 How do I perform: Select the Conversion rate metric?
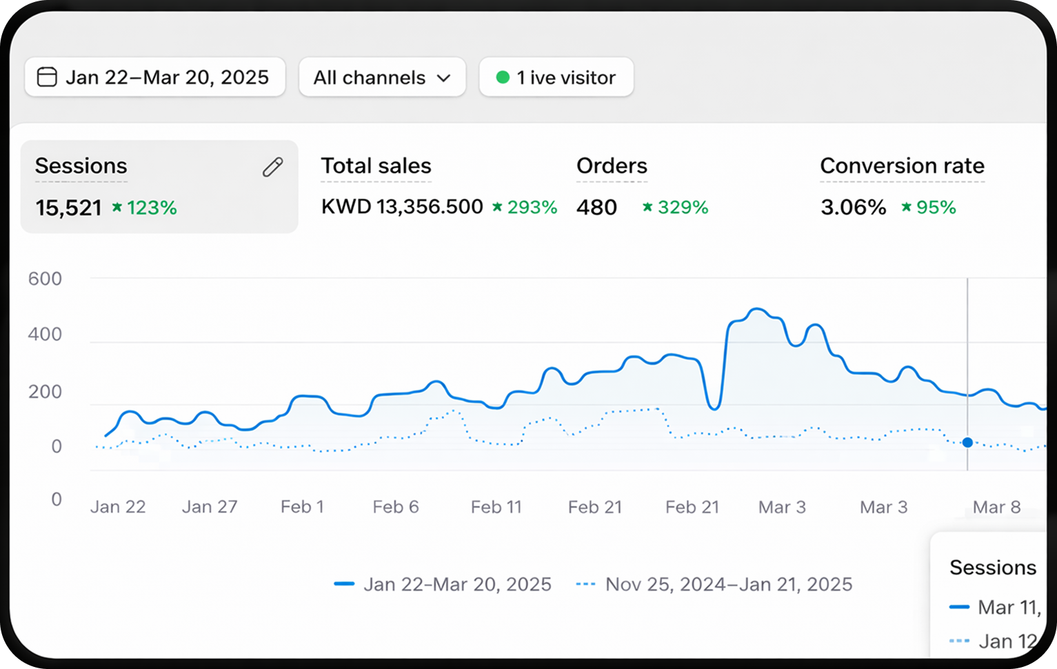902,166
